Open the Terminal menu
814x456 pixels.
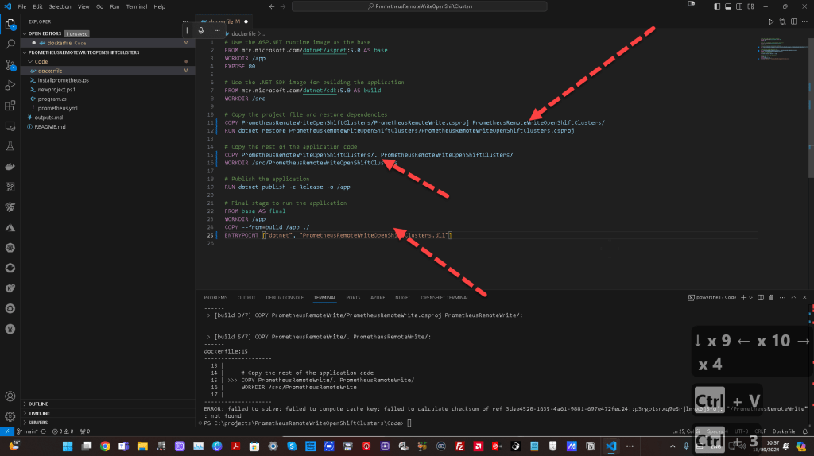(137, 6)
